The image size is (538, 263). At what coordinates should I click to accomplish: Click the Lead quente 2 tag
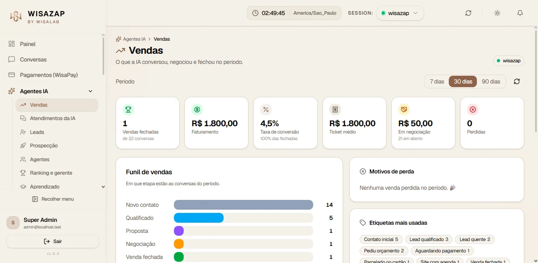pyautogui.click(x=475, y=239)
